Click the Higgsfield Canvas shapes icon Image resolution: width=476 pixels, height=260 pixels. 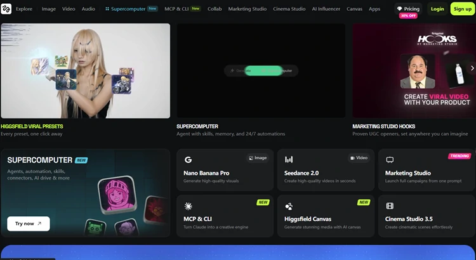tap(289, 206)
